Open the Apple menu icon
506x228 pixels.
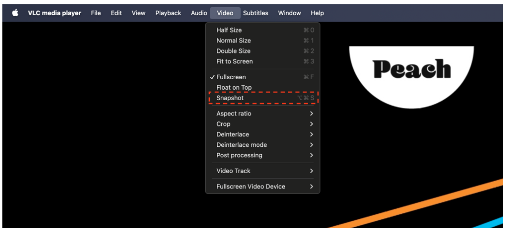15,13
